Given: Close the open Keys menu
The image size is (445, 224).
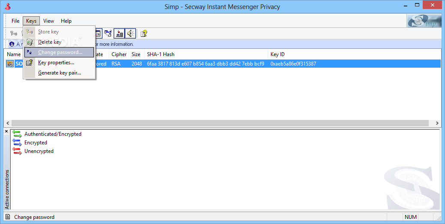Looking at the screenshot, I should [31, 21].
